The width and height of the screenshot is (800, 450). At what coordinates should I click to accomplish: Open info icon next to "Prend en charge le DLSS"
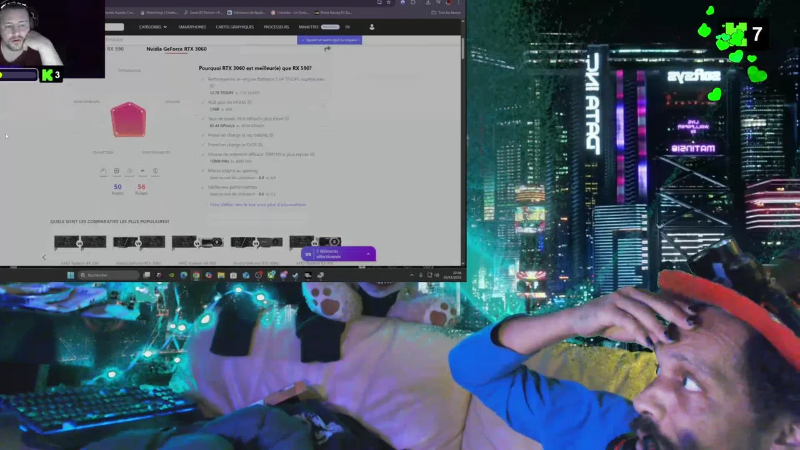(x=260, y=144)
